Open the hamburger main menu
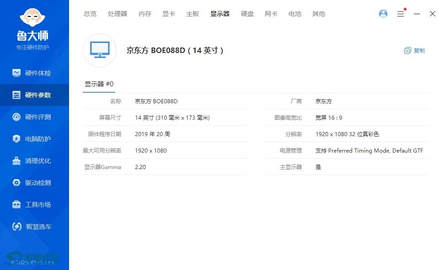This screenshot has width=439, height=270. pyautogui.click(x=401, y=14)
